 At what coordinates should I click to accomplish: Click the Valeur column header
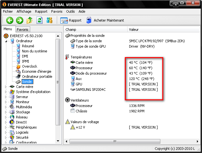click(164, 30)
